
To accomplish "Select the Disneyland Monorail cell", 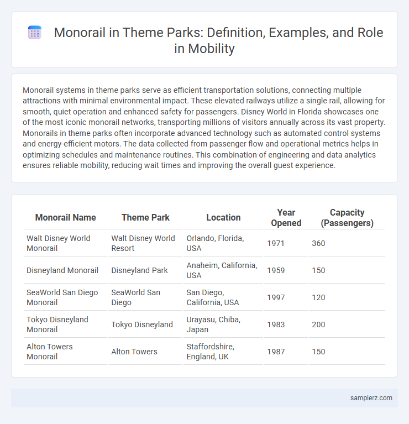I will (x=65, y=270).
